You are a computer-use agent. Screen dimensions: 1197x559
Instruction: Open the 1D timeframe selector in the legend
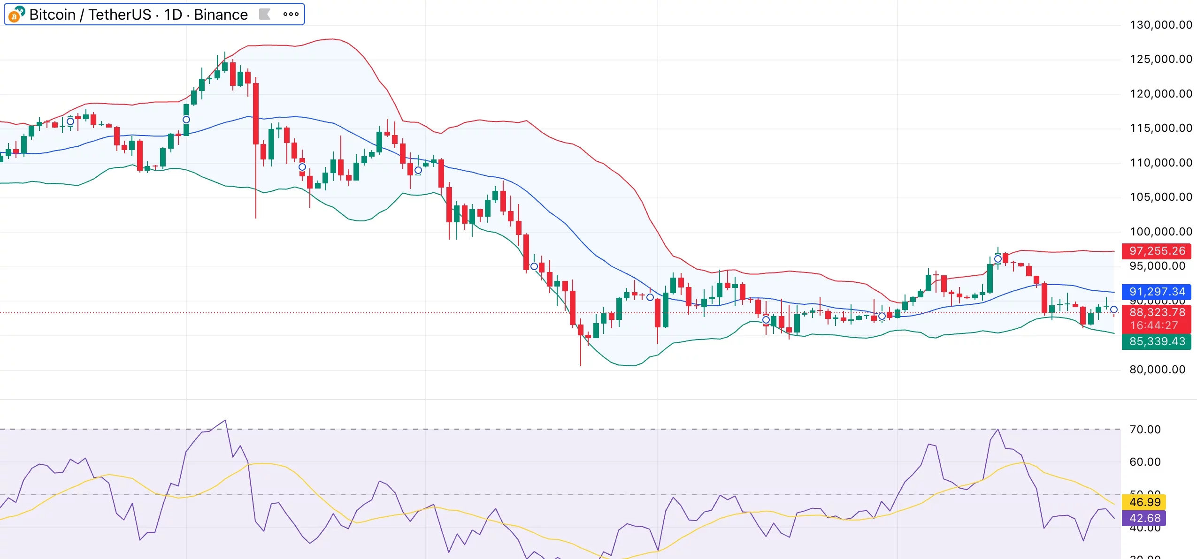tap(173, 15)
